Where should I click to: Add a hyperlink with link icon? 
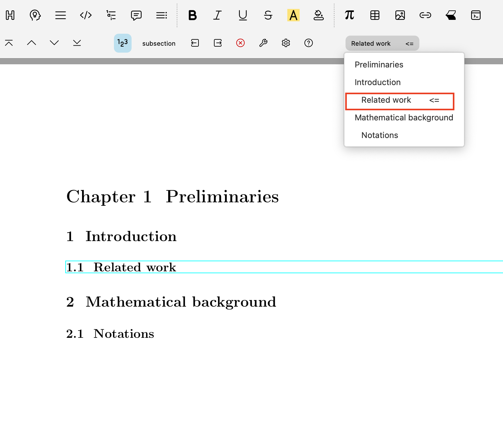coord(425,15)
